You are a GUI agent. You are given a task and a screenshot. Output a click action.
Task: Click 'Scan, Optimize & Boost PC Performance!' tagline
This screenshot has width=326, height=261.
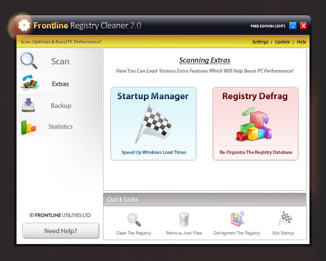coord(61,42)
